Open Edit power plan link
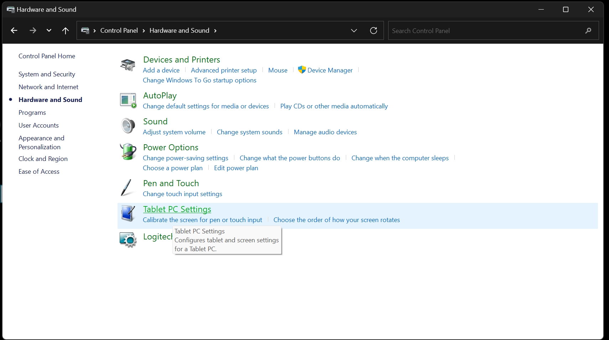The height and width of the screenshot is (340, 609). click(x=236, y=168)
